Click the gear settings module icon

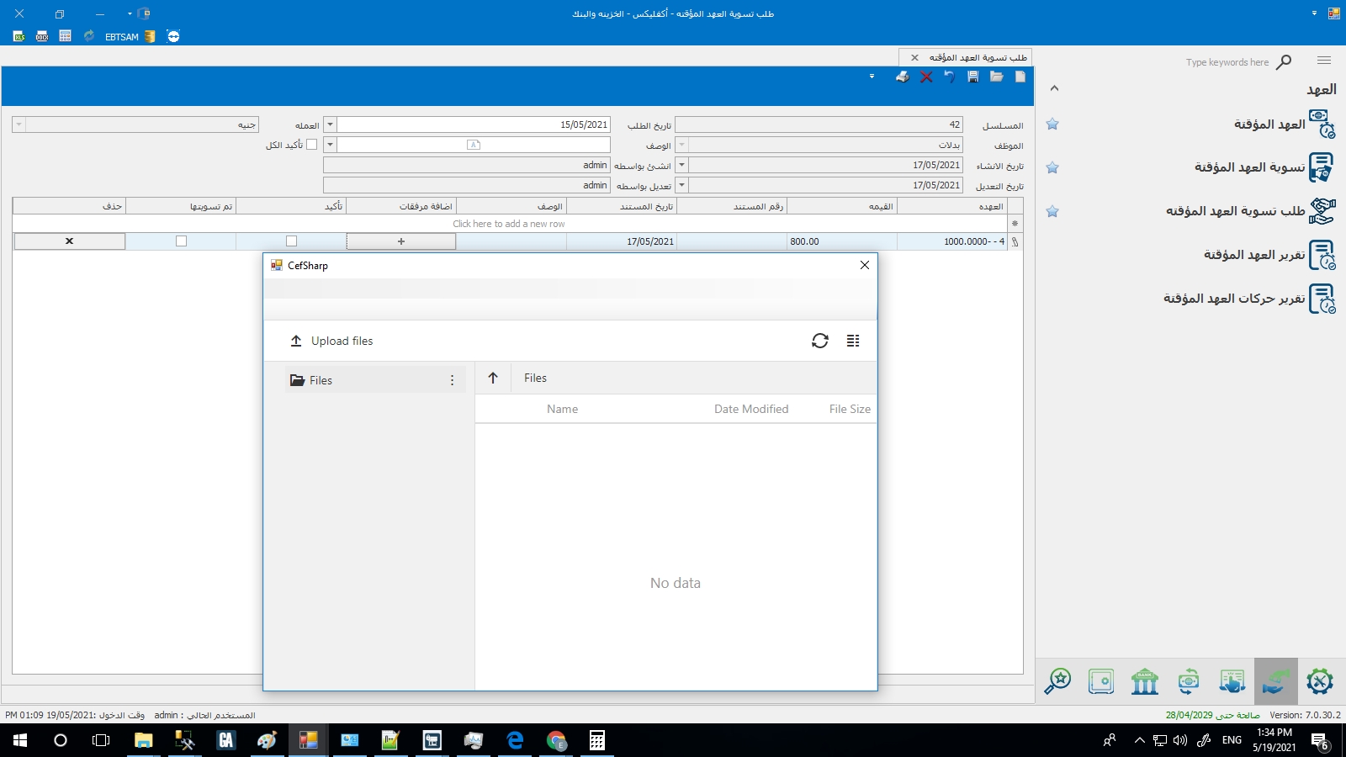(x=1319, y=681)
